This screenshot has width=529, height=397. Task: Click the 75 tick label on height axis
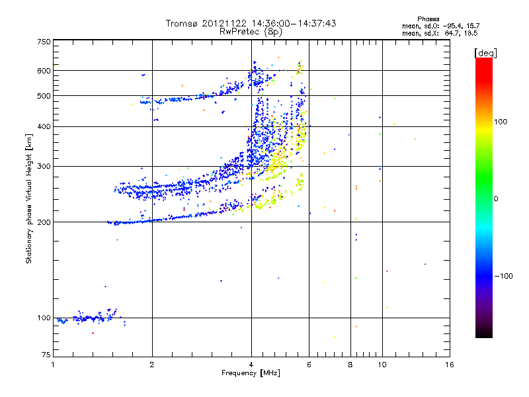[x=46, y=355]
